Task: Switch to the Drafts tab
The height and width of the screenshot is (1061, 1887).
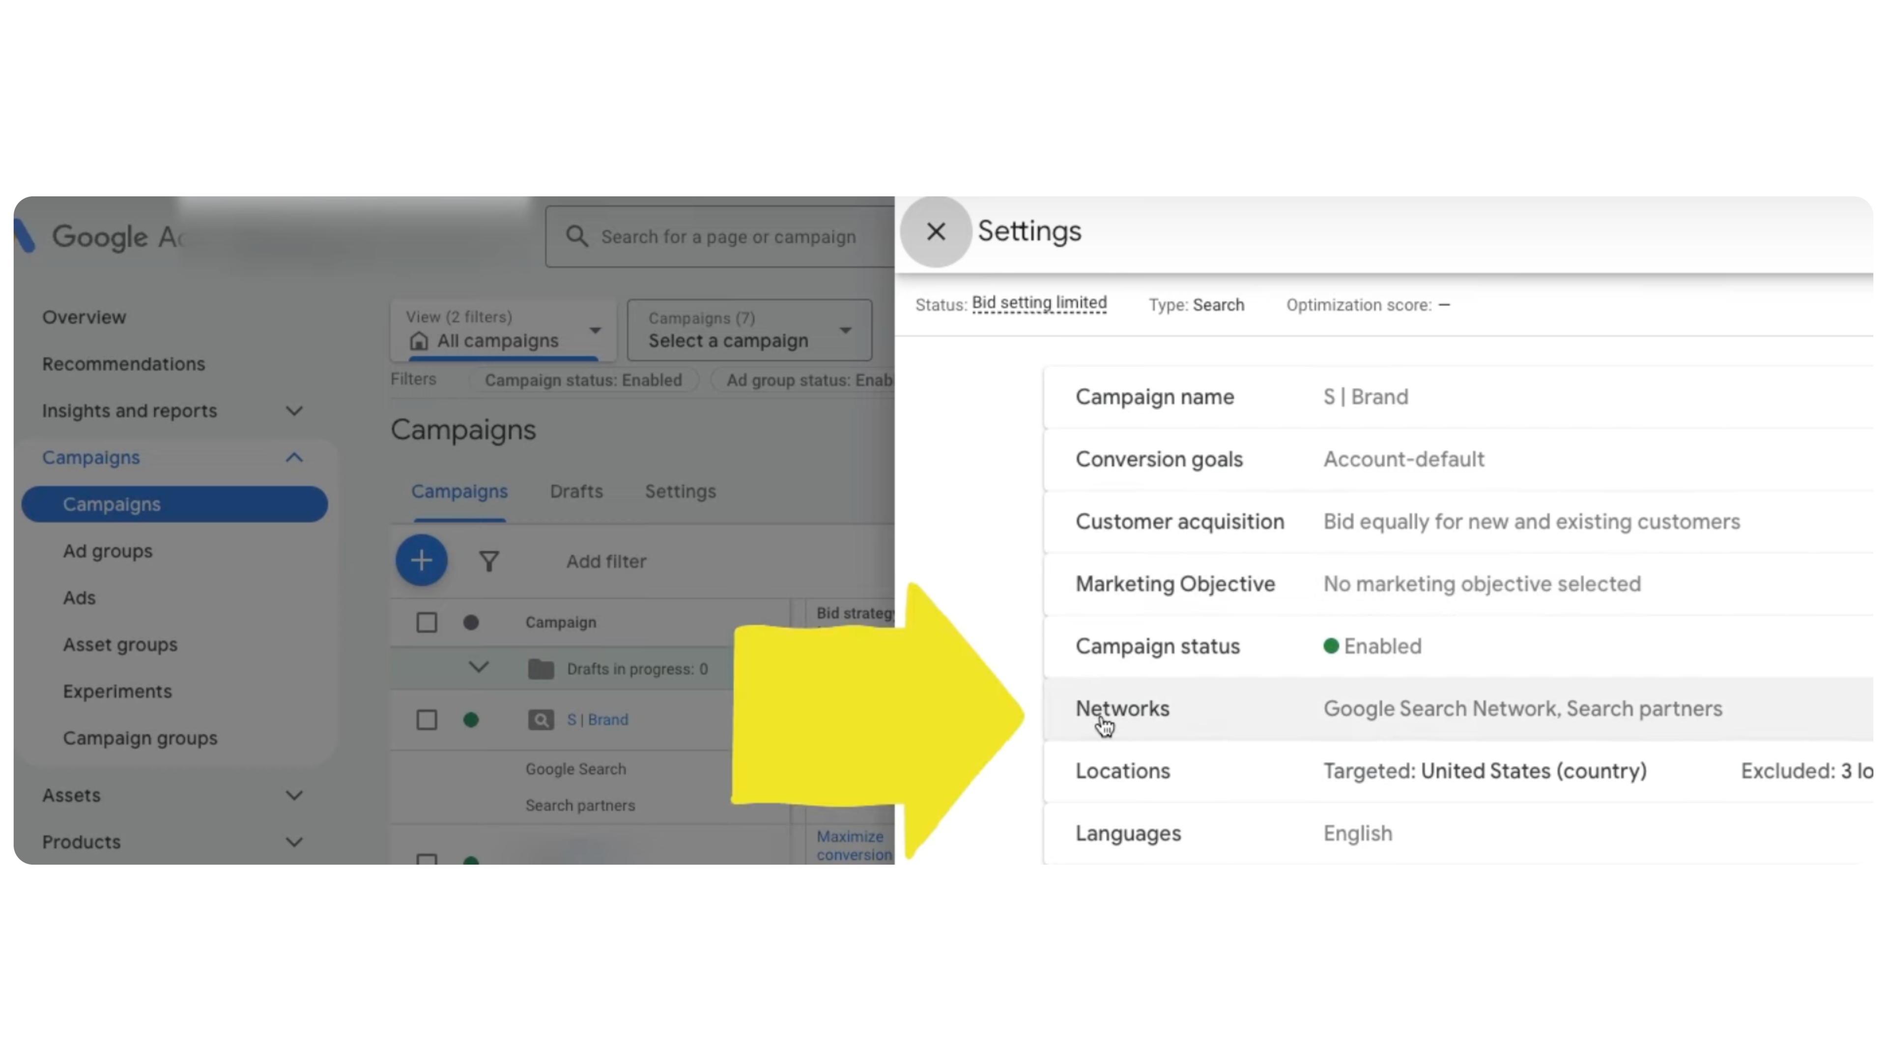Action: click(576, 491)
